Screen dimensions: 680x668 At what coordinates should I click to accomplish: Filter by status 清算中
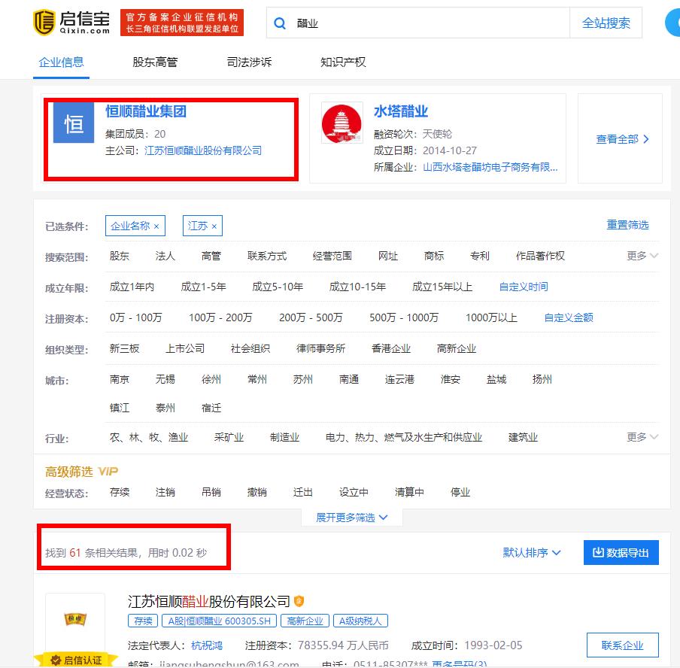click(409, 492)
